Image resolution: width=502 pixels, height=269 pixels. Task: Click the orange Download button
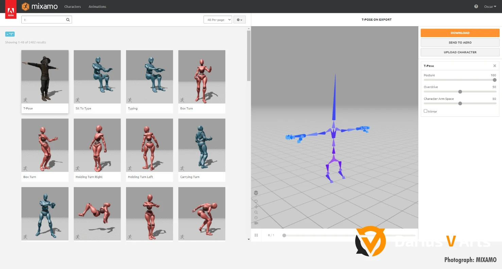(460, 33)
